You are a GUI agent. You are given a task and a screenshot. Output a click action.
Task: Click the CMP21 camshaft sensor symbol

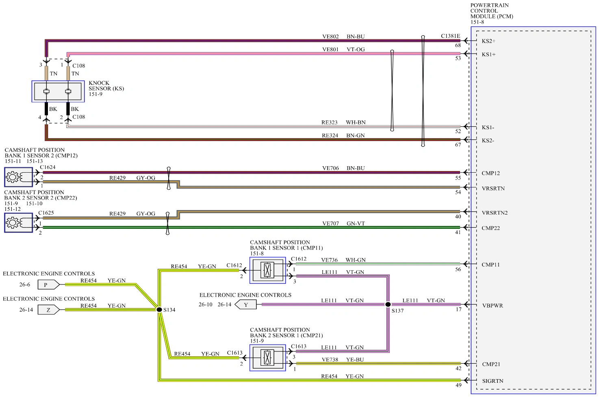268,358
